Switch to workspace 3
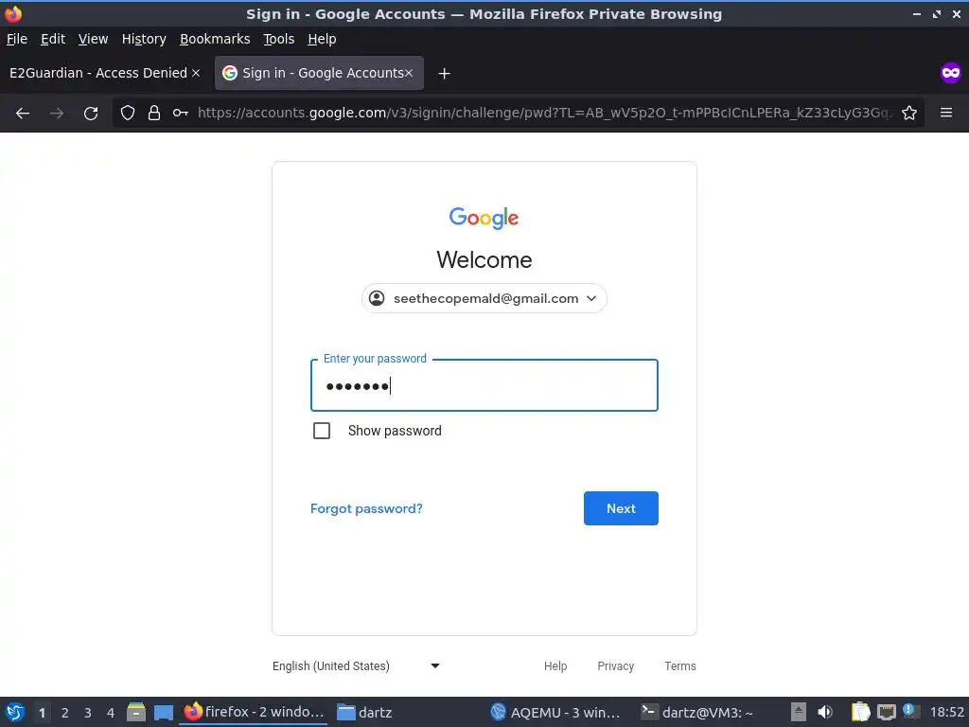This screenshot has width=969, height=727. pos(88,712)
